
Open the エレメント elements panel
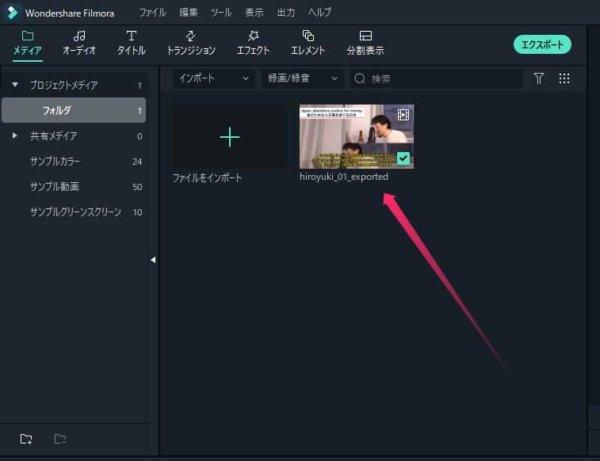308,36
